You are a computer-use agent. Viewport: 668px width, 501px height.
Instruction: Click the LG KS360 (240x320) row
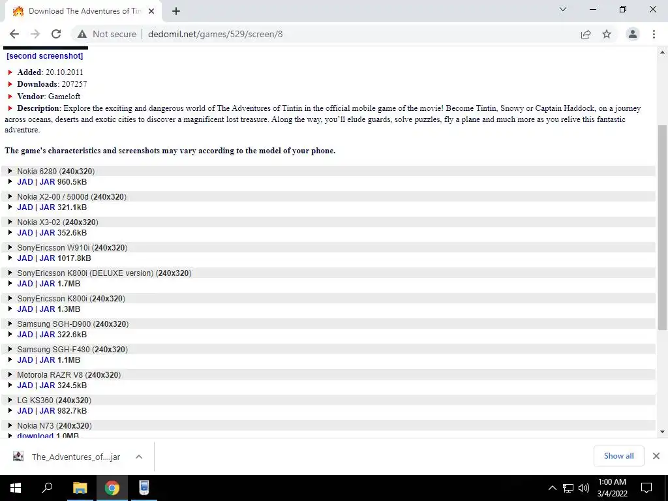pyautogui.click(x=328, y=400)
